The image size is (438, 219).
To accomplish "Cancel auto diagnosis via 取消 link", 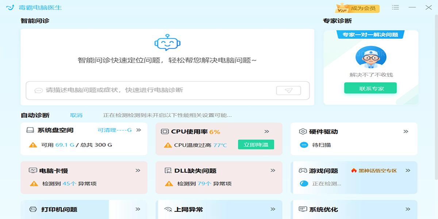I will [76, 115].
